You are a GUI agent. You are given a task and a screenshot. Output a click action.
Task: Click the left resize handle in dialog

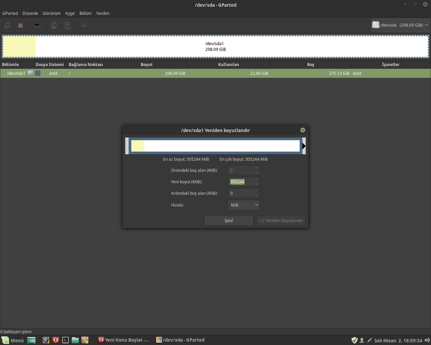click(127, 146)
